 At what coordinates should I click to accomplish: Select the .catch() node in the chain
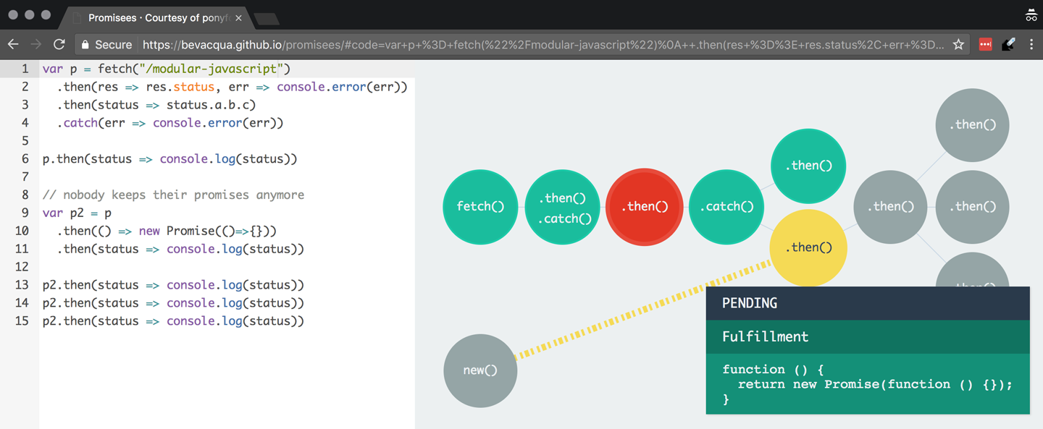pos(726,207)
